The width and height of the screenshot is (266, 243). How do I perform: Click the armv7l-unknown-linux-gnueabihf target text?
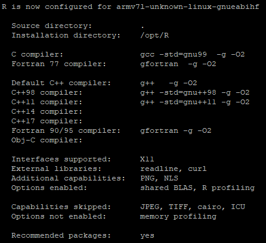pyautogui.click(x=188, y=7)
